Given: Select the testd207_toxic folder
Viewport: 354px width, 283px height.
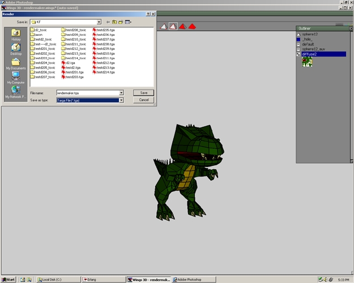Looking at the screenshot, I should [x=43, y=77].
